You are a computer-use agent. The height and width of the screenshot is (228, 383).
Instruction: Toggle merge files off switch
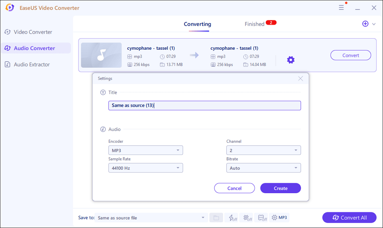pyautogui.click(x=263, y=218)
